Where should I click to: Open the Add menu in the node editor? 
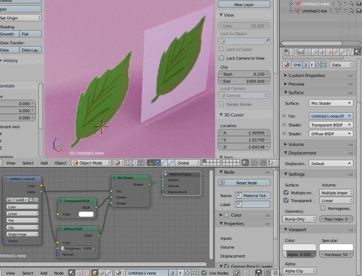click(x=44, y=273)
